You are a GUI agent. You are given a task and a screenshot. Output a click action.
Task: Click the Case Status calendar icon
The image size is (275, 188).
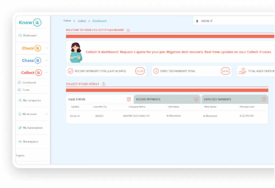[129, 99]
